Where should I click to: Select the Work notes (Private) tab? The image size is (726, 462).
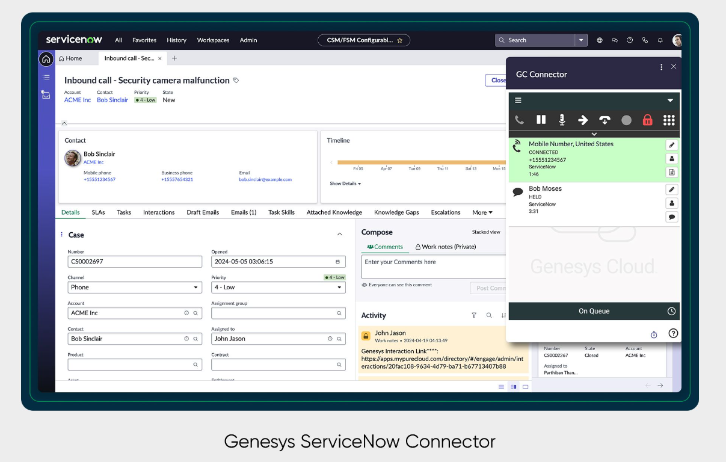point(446,247)
